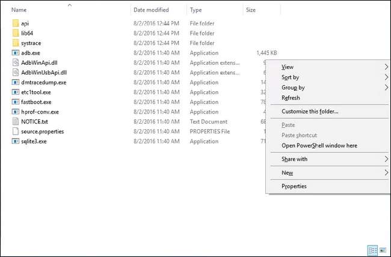The image size is (391, 257).
Task: Select the systrace folder icon
Action: tap(16, 43)
